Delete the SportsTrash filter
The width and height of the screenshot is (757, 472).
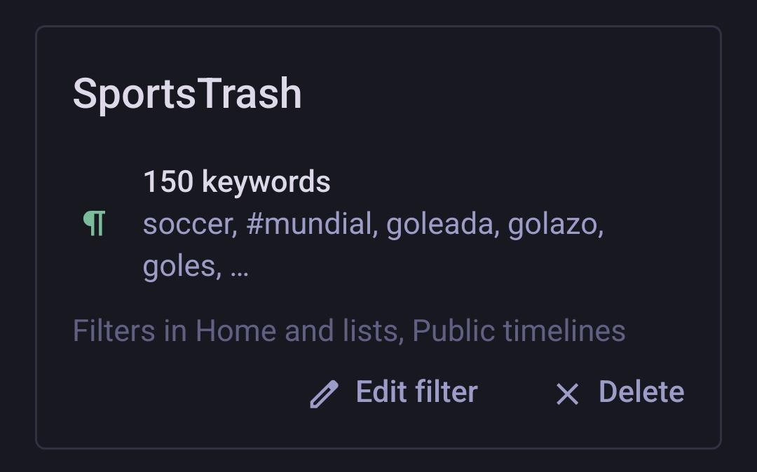click(x=641, y=392)
